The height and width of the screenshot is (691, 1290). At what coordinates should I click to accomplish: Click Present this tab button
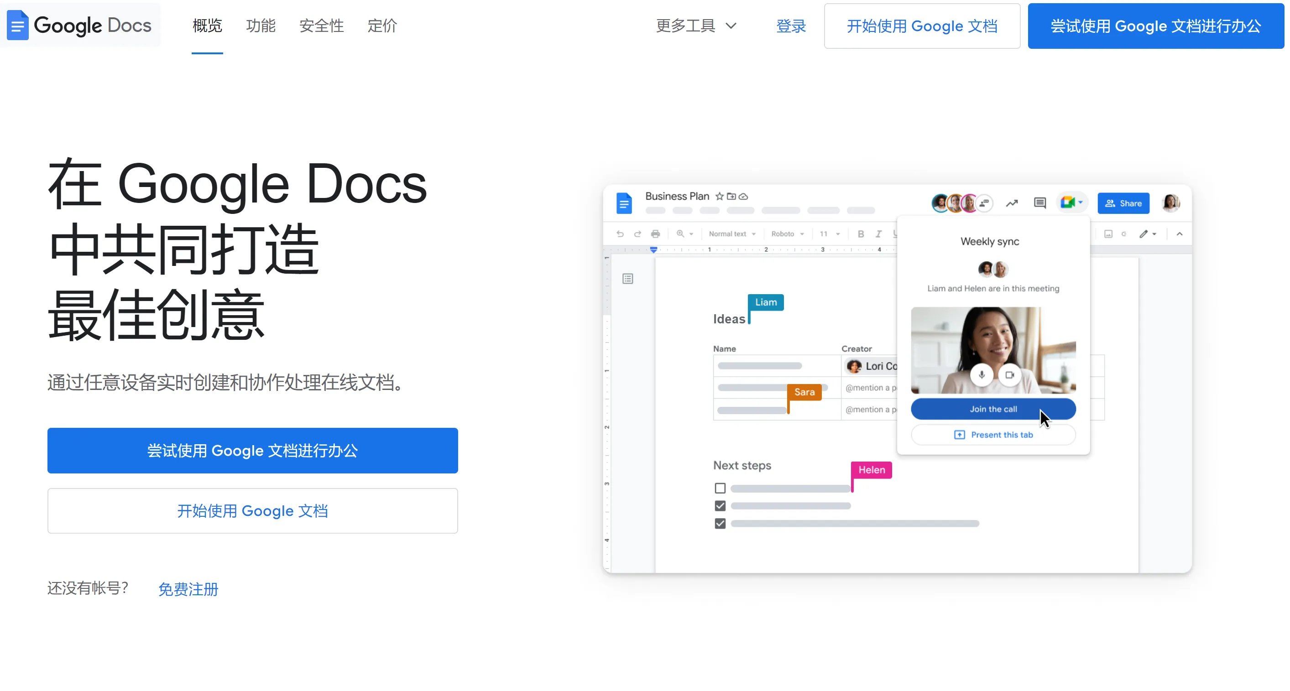[993, 435]
